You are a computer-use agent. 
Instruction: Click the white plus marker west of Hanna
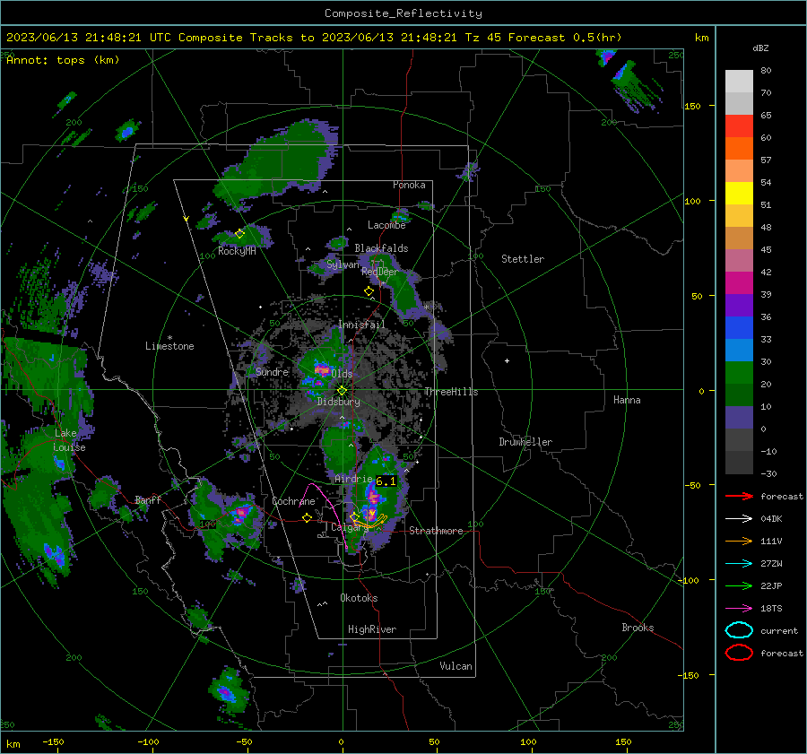pyautogui.click(x=507, y=360)
